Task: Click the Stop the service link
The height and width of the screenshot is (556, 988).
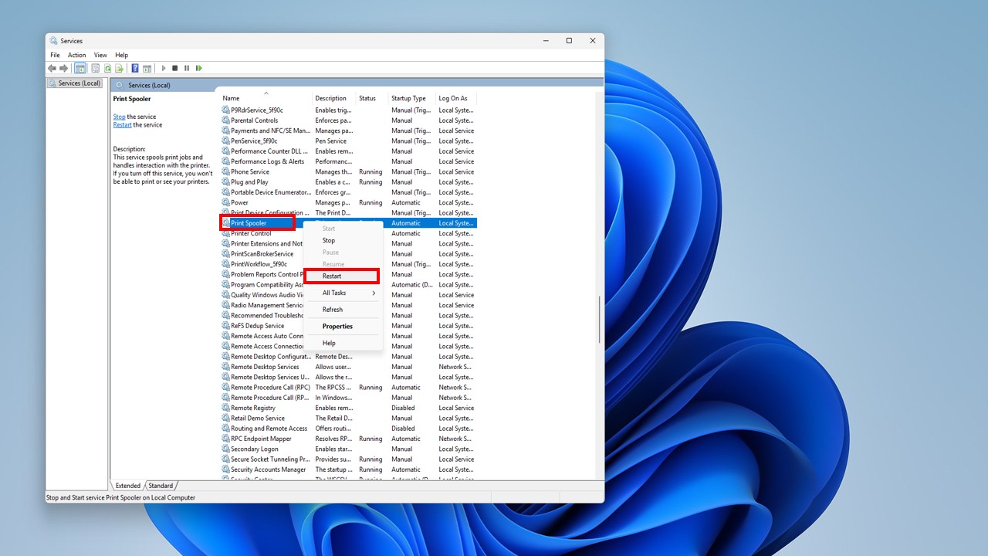Action: click(119, 117)
